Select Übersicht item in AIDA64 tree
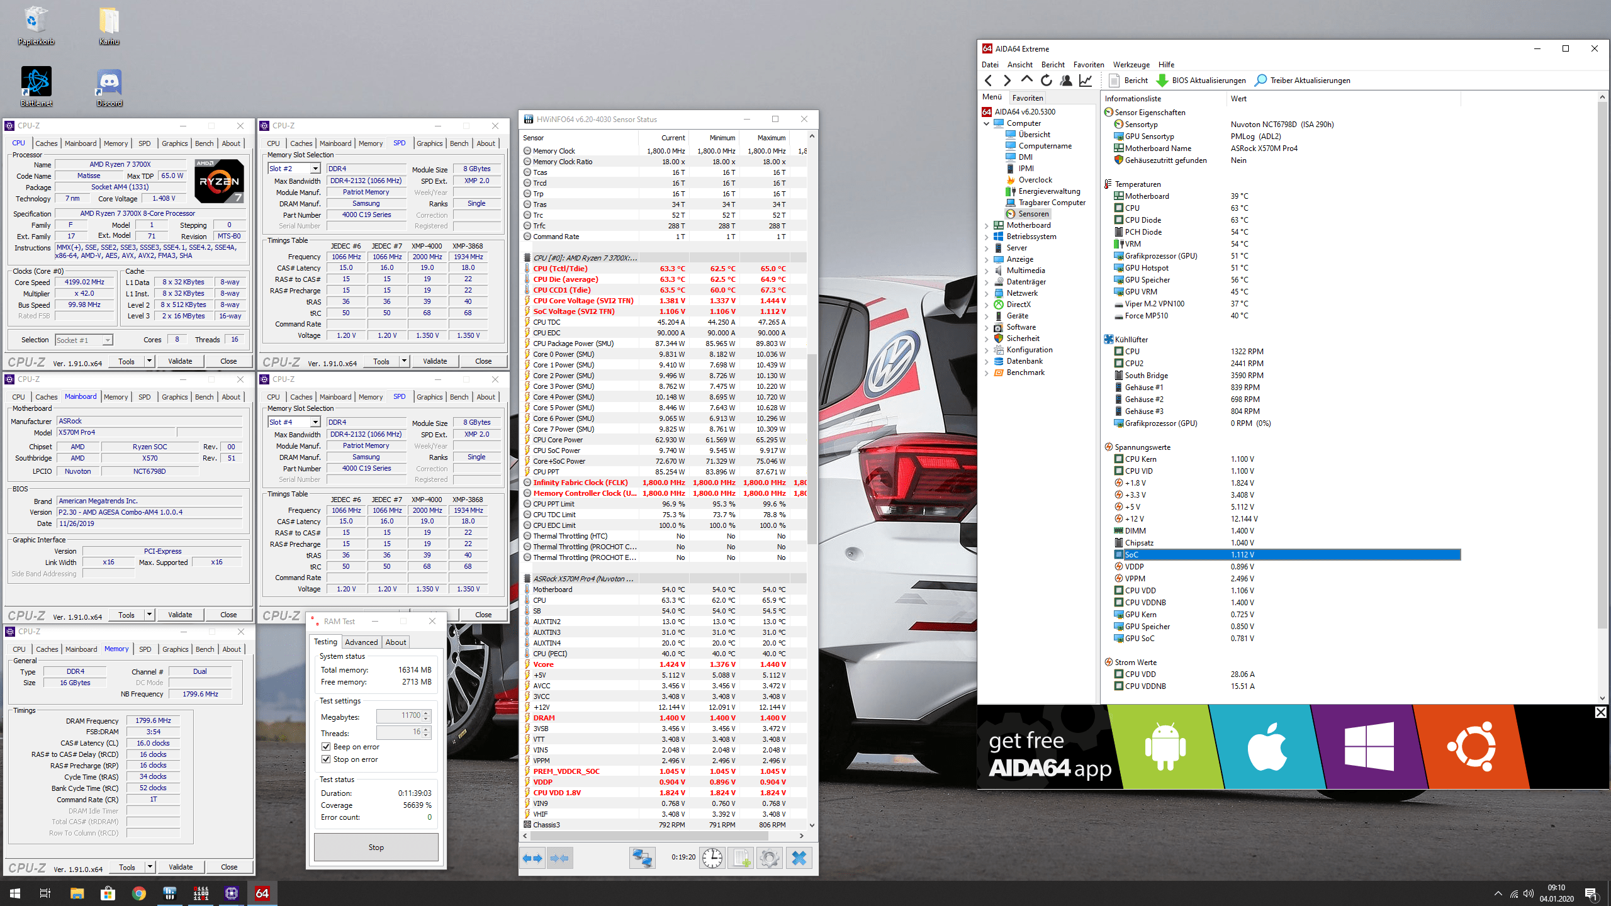The height and width of the screenshot is (906, 1611). click(1034, 135)
